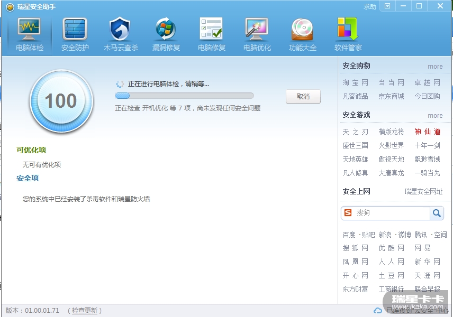The width and height of the screenshot is (453, 317).
Task: Open 京东商城 link
Action: tap(391, 96)
